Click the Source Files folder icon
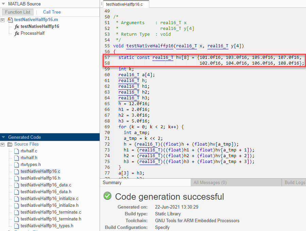 click(11, 144)
